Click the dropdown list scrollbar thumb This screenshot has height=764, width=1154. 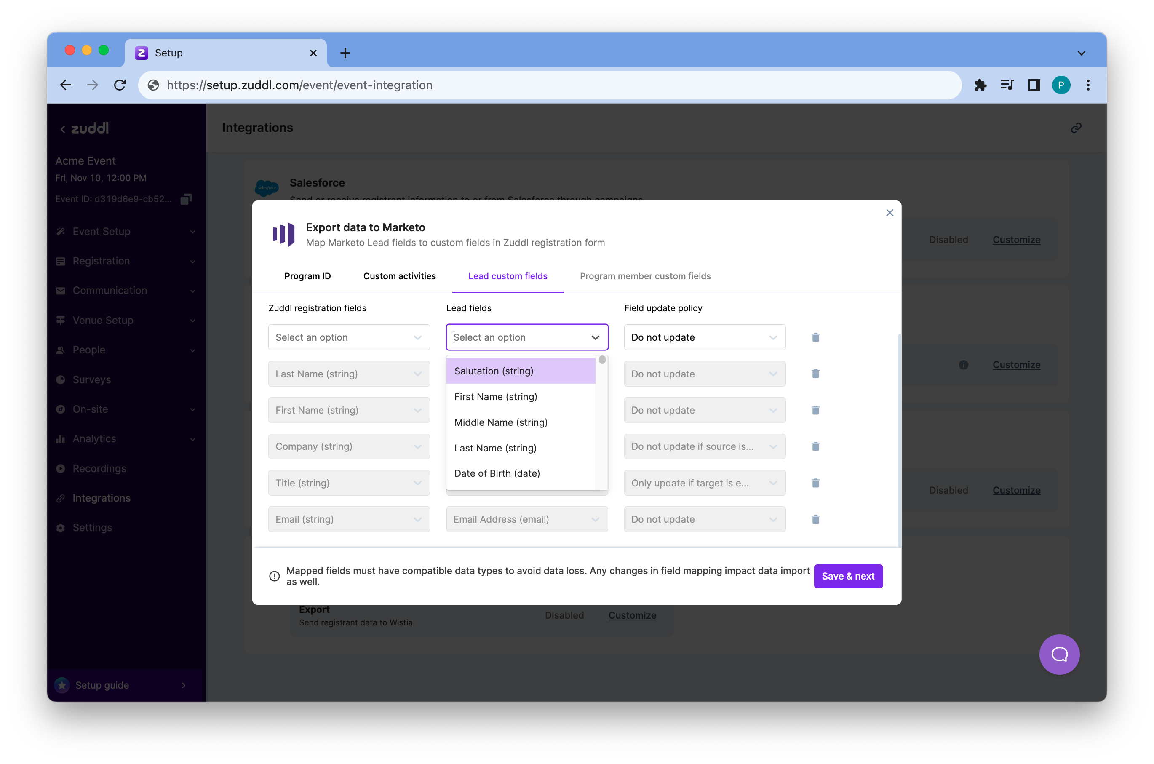click(x=602, y=360)
